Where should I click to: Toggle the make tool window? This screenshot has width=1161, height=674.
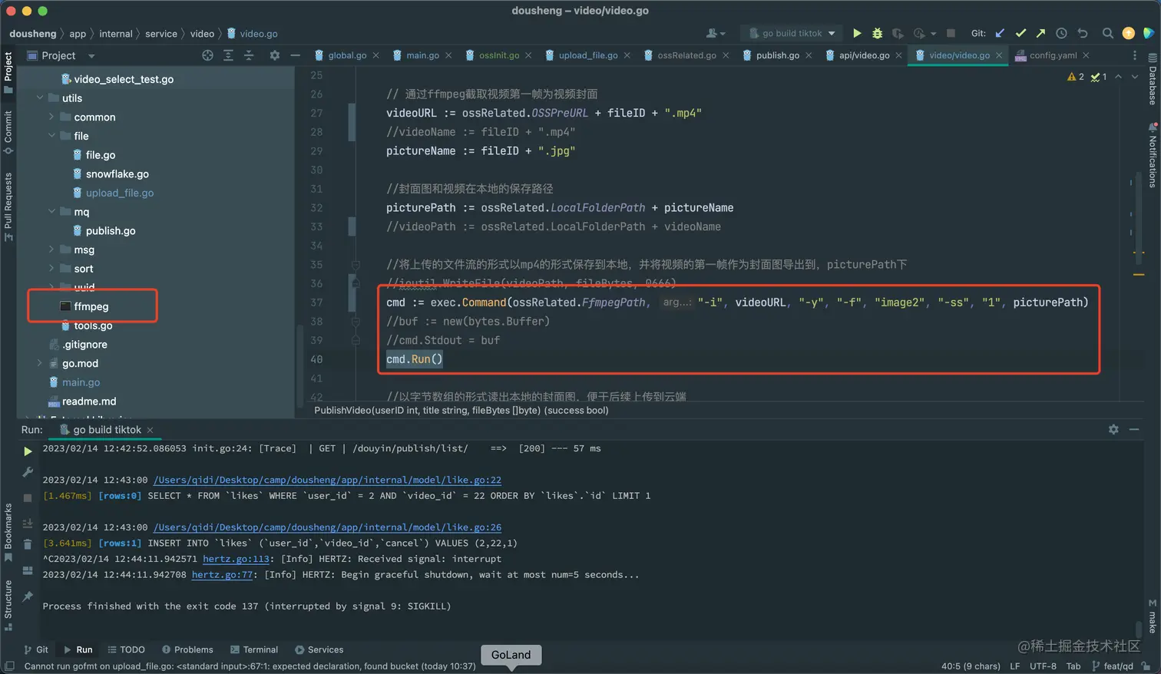[x=1153, y=616]
